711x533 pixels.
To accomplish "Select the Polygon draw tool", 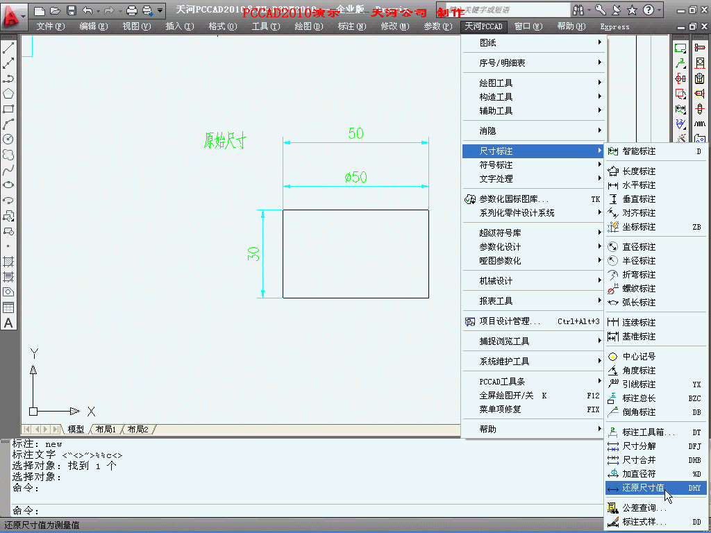I will point(8,94).
